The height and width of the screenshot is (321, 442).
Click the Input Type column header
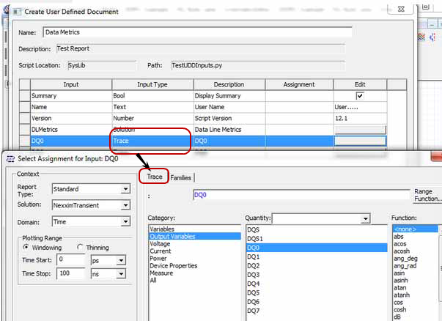point(152,84)
